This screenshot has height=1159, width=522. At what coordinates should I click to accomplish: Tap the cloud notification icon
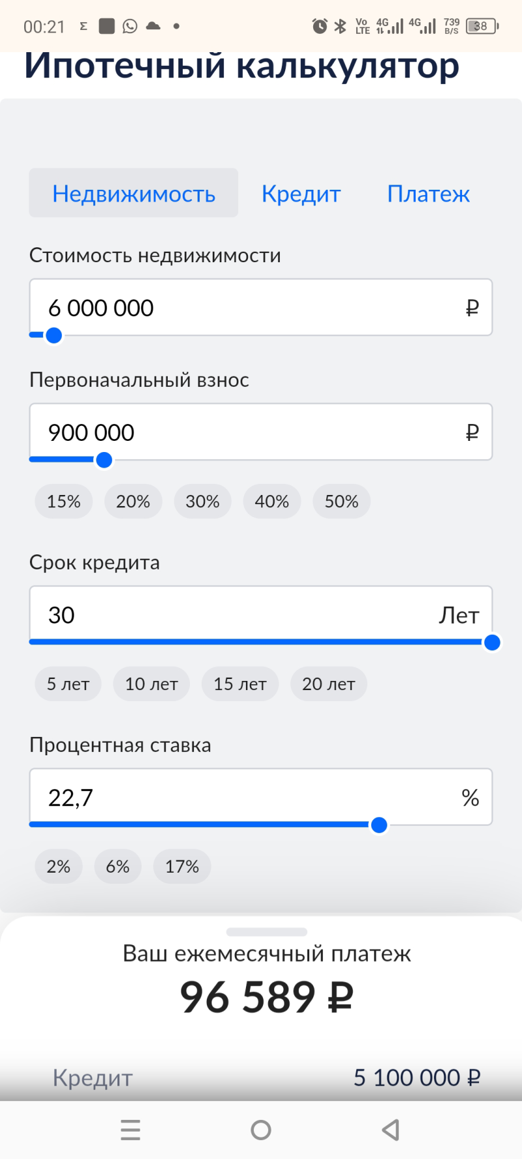[x=153, y=26]
